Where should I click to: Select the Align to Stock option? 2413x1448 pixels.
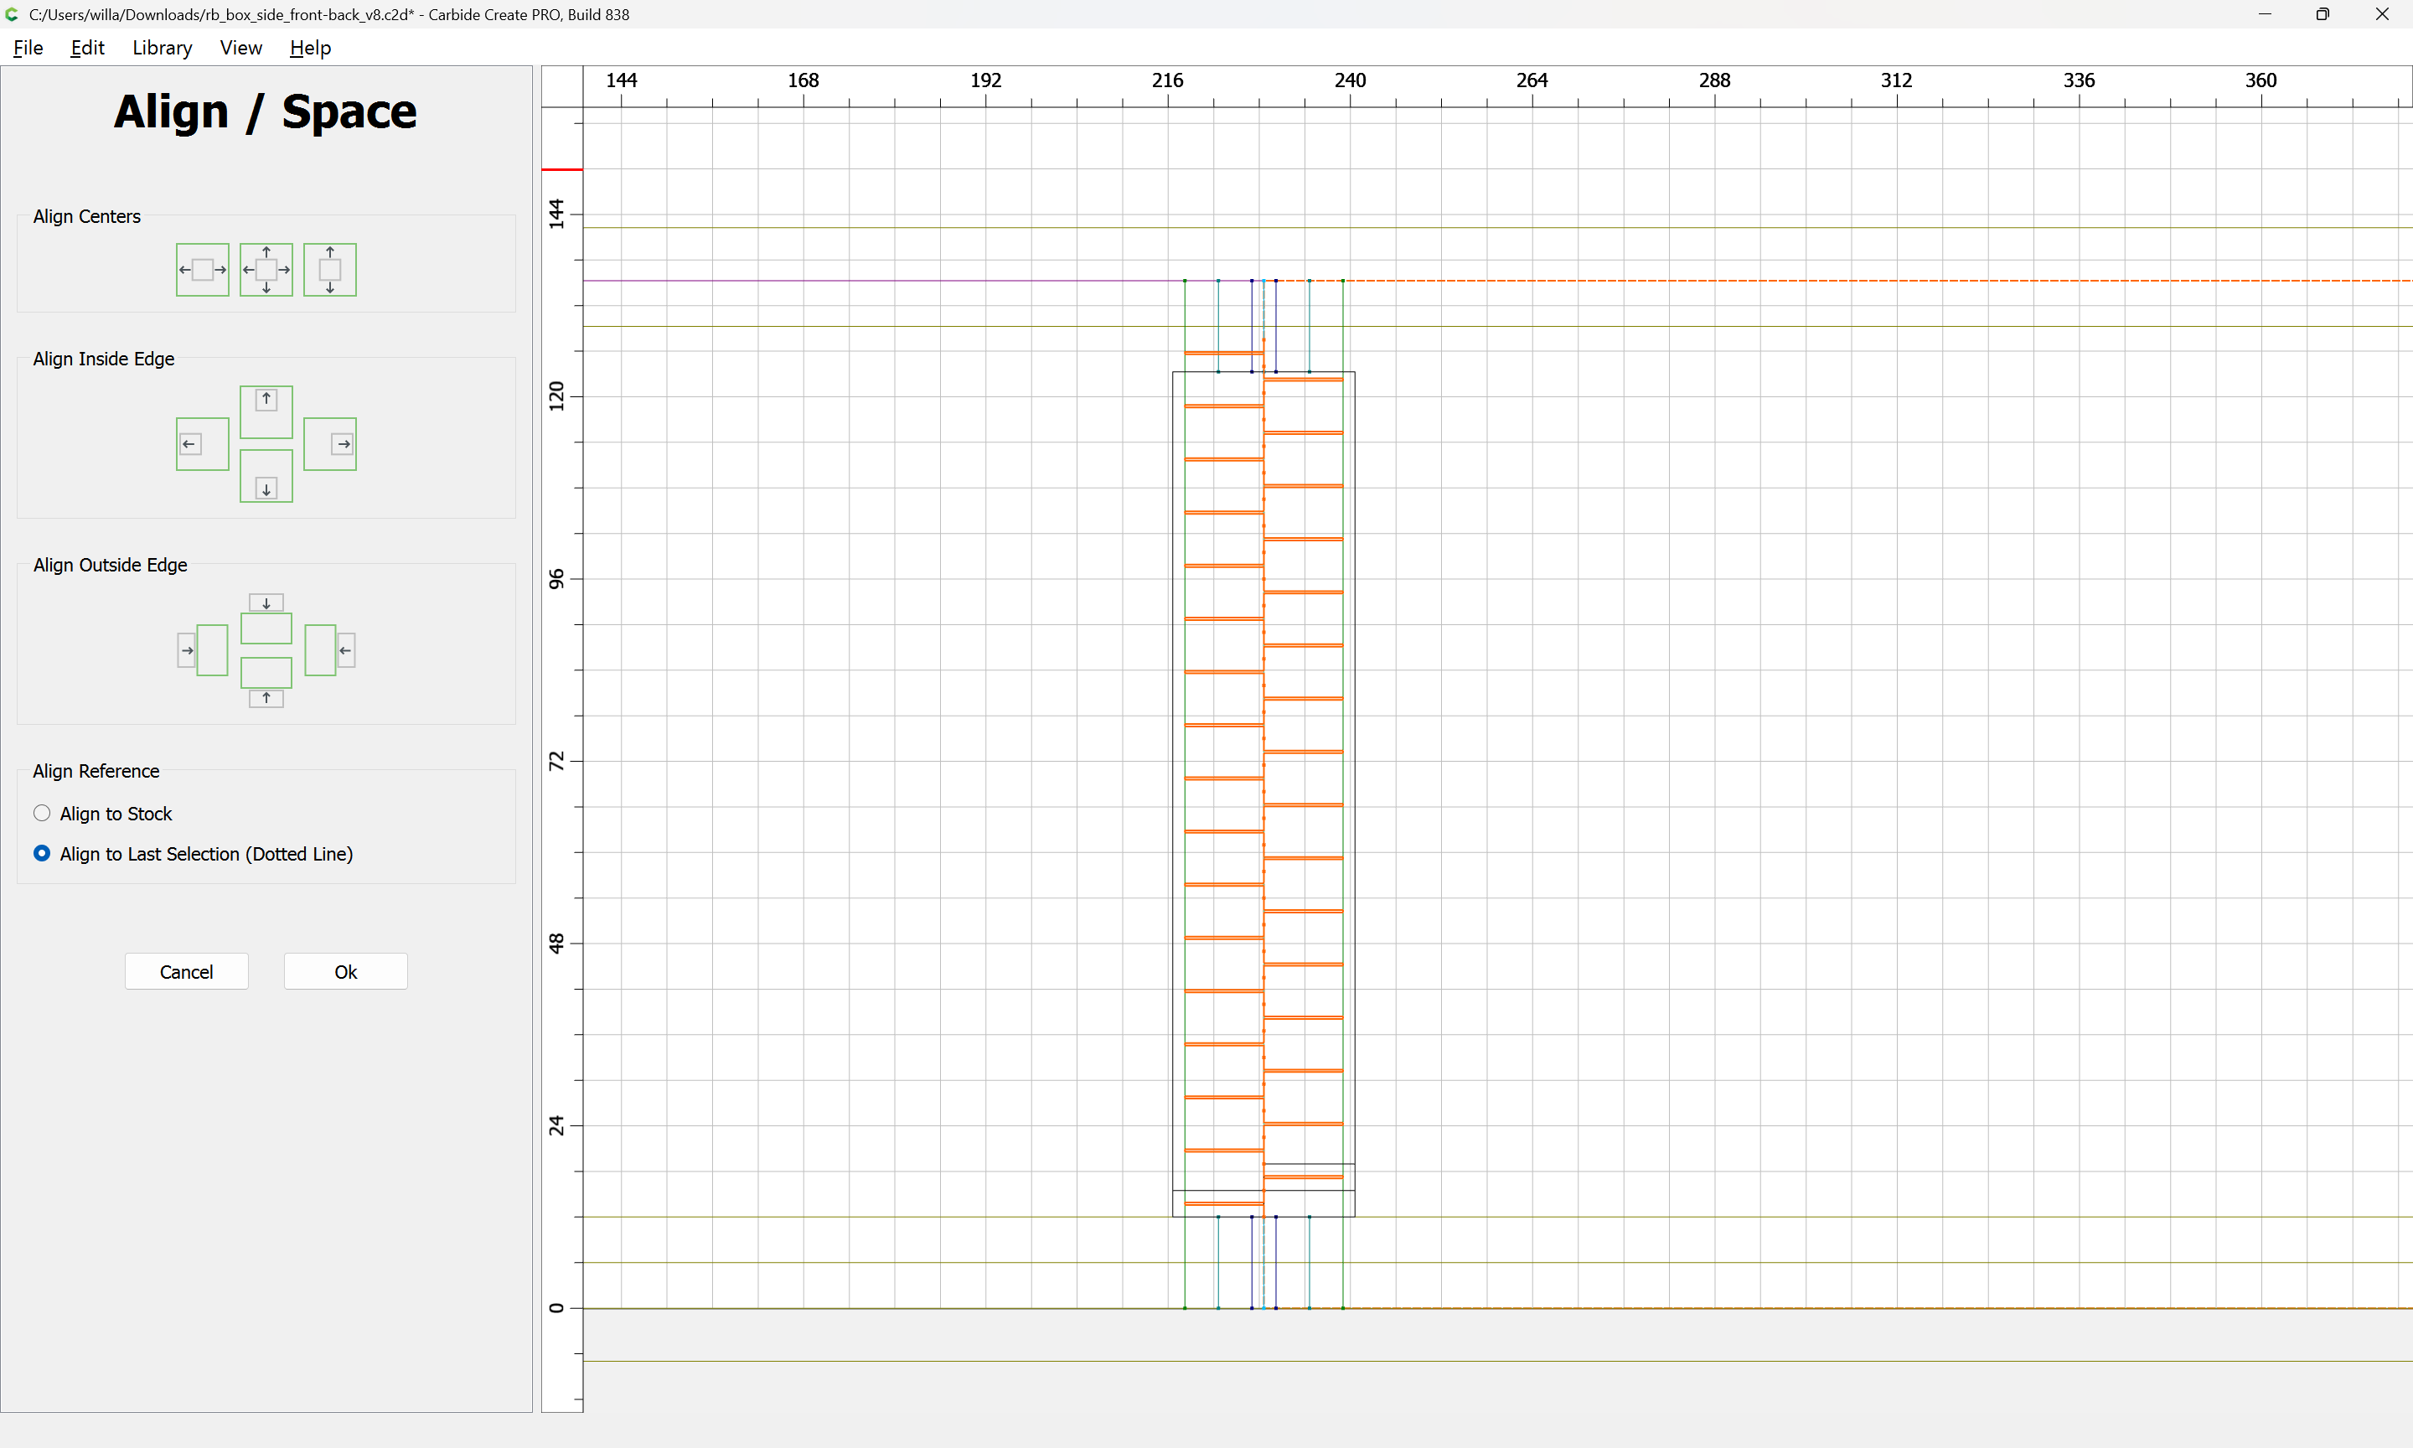(x=42, y=813)
